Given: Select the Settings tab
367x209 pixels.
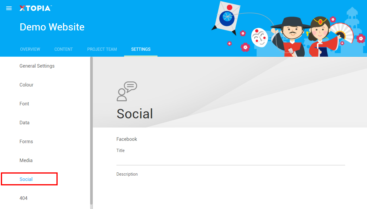Looking at the screenshot, I should click(141, 49).
